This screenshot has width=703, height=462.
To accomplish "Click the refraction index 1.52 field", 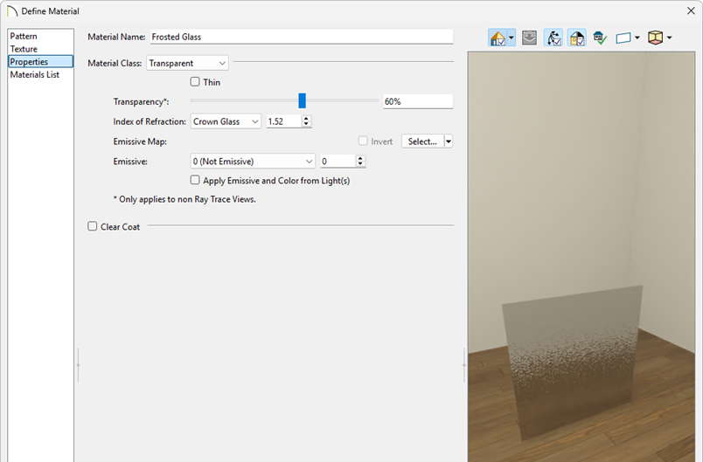I will pos(284,121).
